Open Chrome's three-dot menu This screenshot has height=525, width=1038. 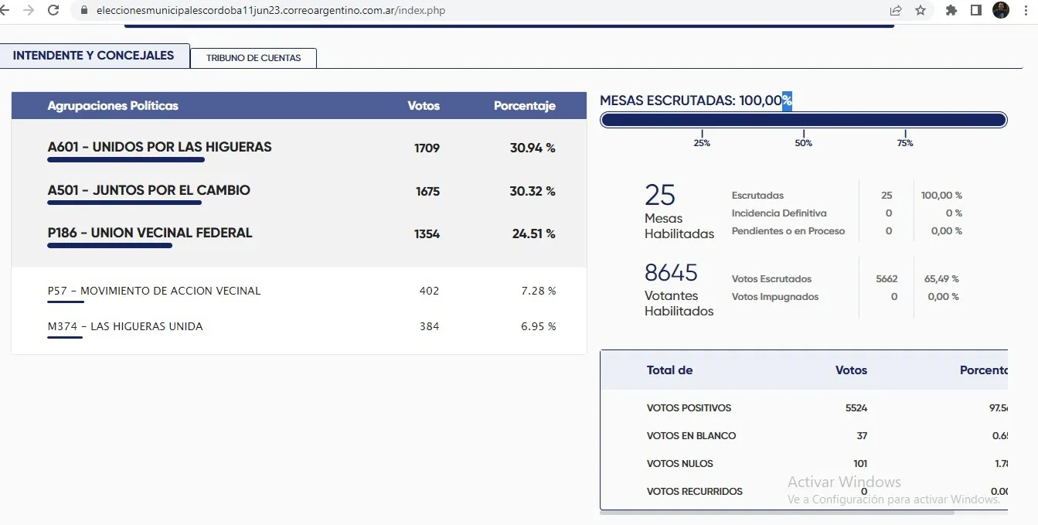pos(1027,10)
